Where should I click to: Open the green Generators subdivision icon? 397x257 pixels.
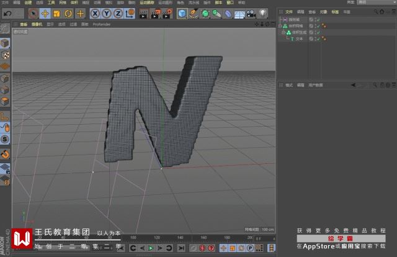(x=205, y=14)
